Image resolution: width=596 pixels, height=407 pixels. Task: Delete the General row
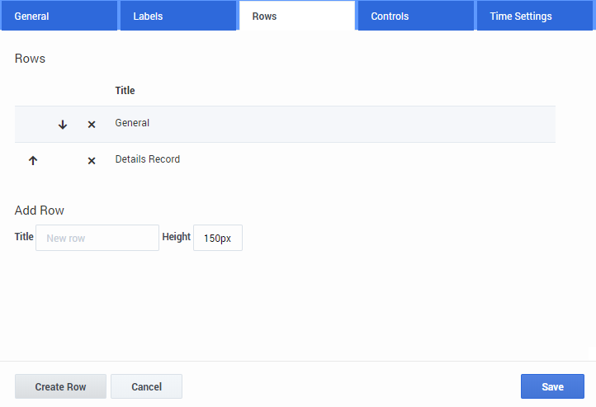click(x=92, y=125)
